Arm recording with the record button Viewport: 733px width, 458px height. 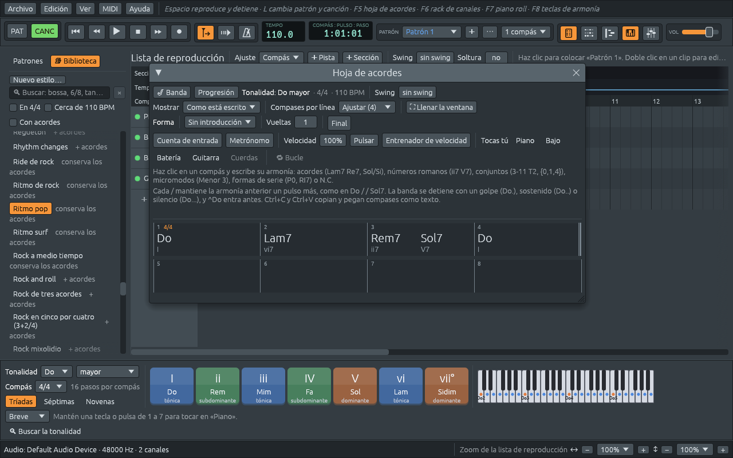[179, 32]
